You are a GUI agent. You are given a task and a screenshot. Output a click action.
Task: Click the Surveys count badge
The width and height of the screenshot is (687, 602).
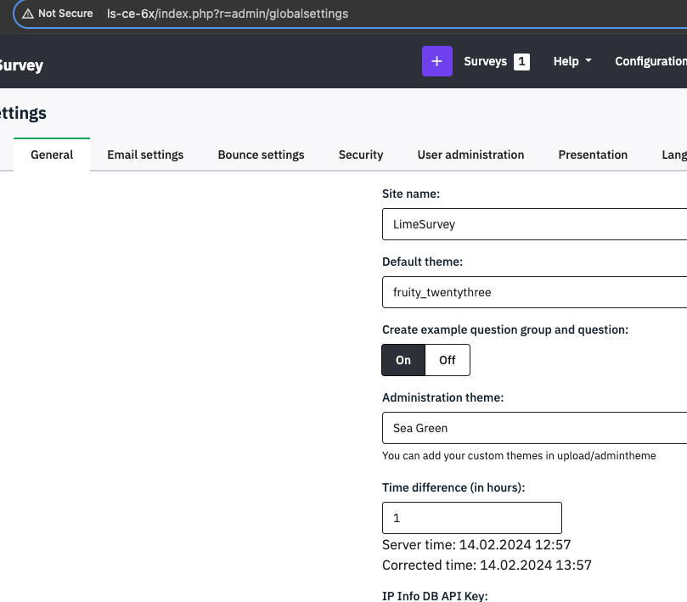pyautogui.click(x=521, y=61)
